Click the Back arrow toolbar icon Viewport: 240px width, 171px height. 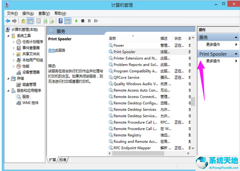(8, 21)
